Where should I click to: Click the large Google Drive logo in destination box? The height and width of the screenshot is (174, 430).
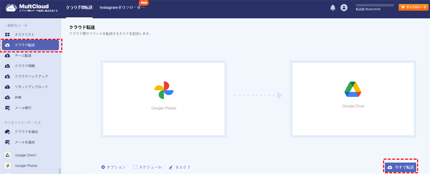[353, 89]
